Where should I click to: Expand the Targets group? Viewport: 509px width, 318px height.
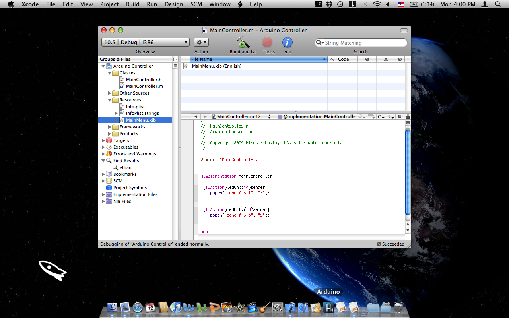coord(103,140)
